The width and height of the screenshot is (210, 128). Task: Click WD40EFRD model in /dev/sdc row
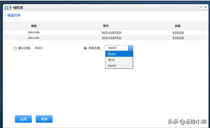click(x=112, y=38)
